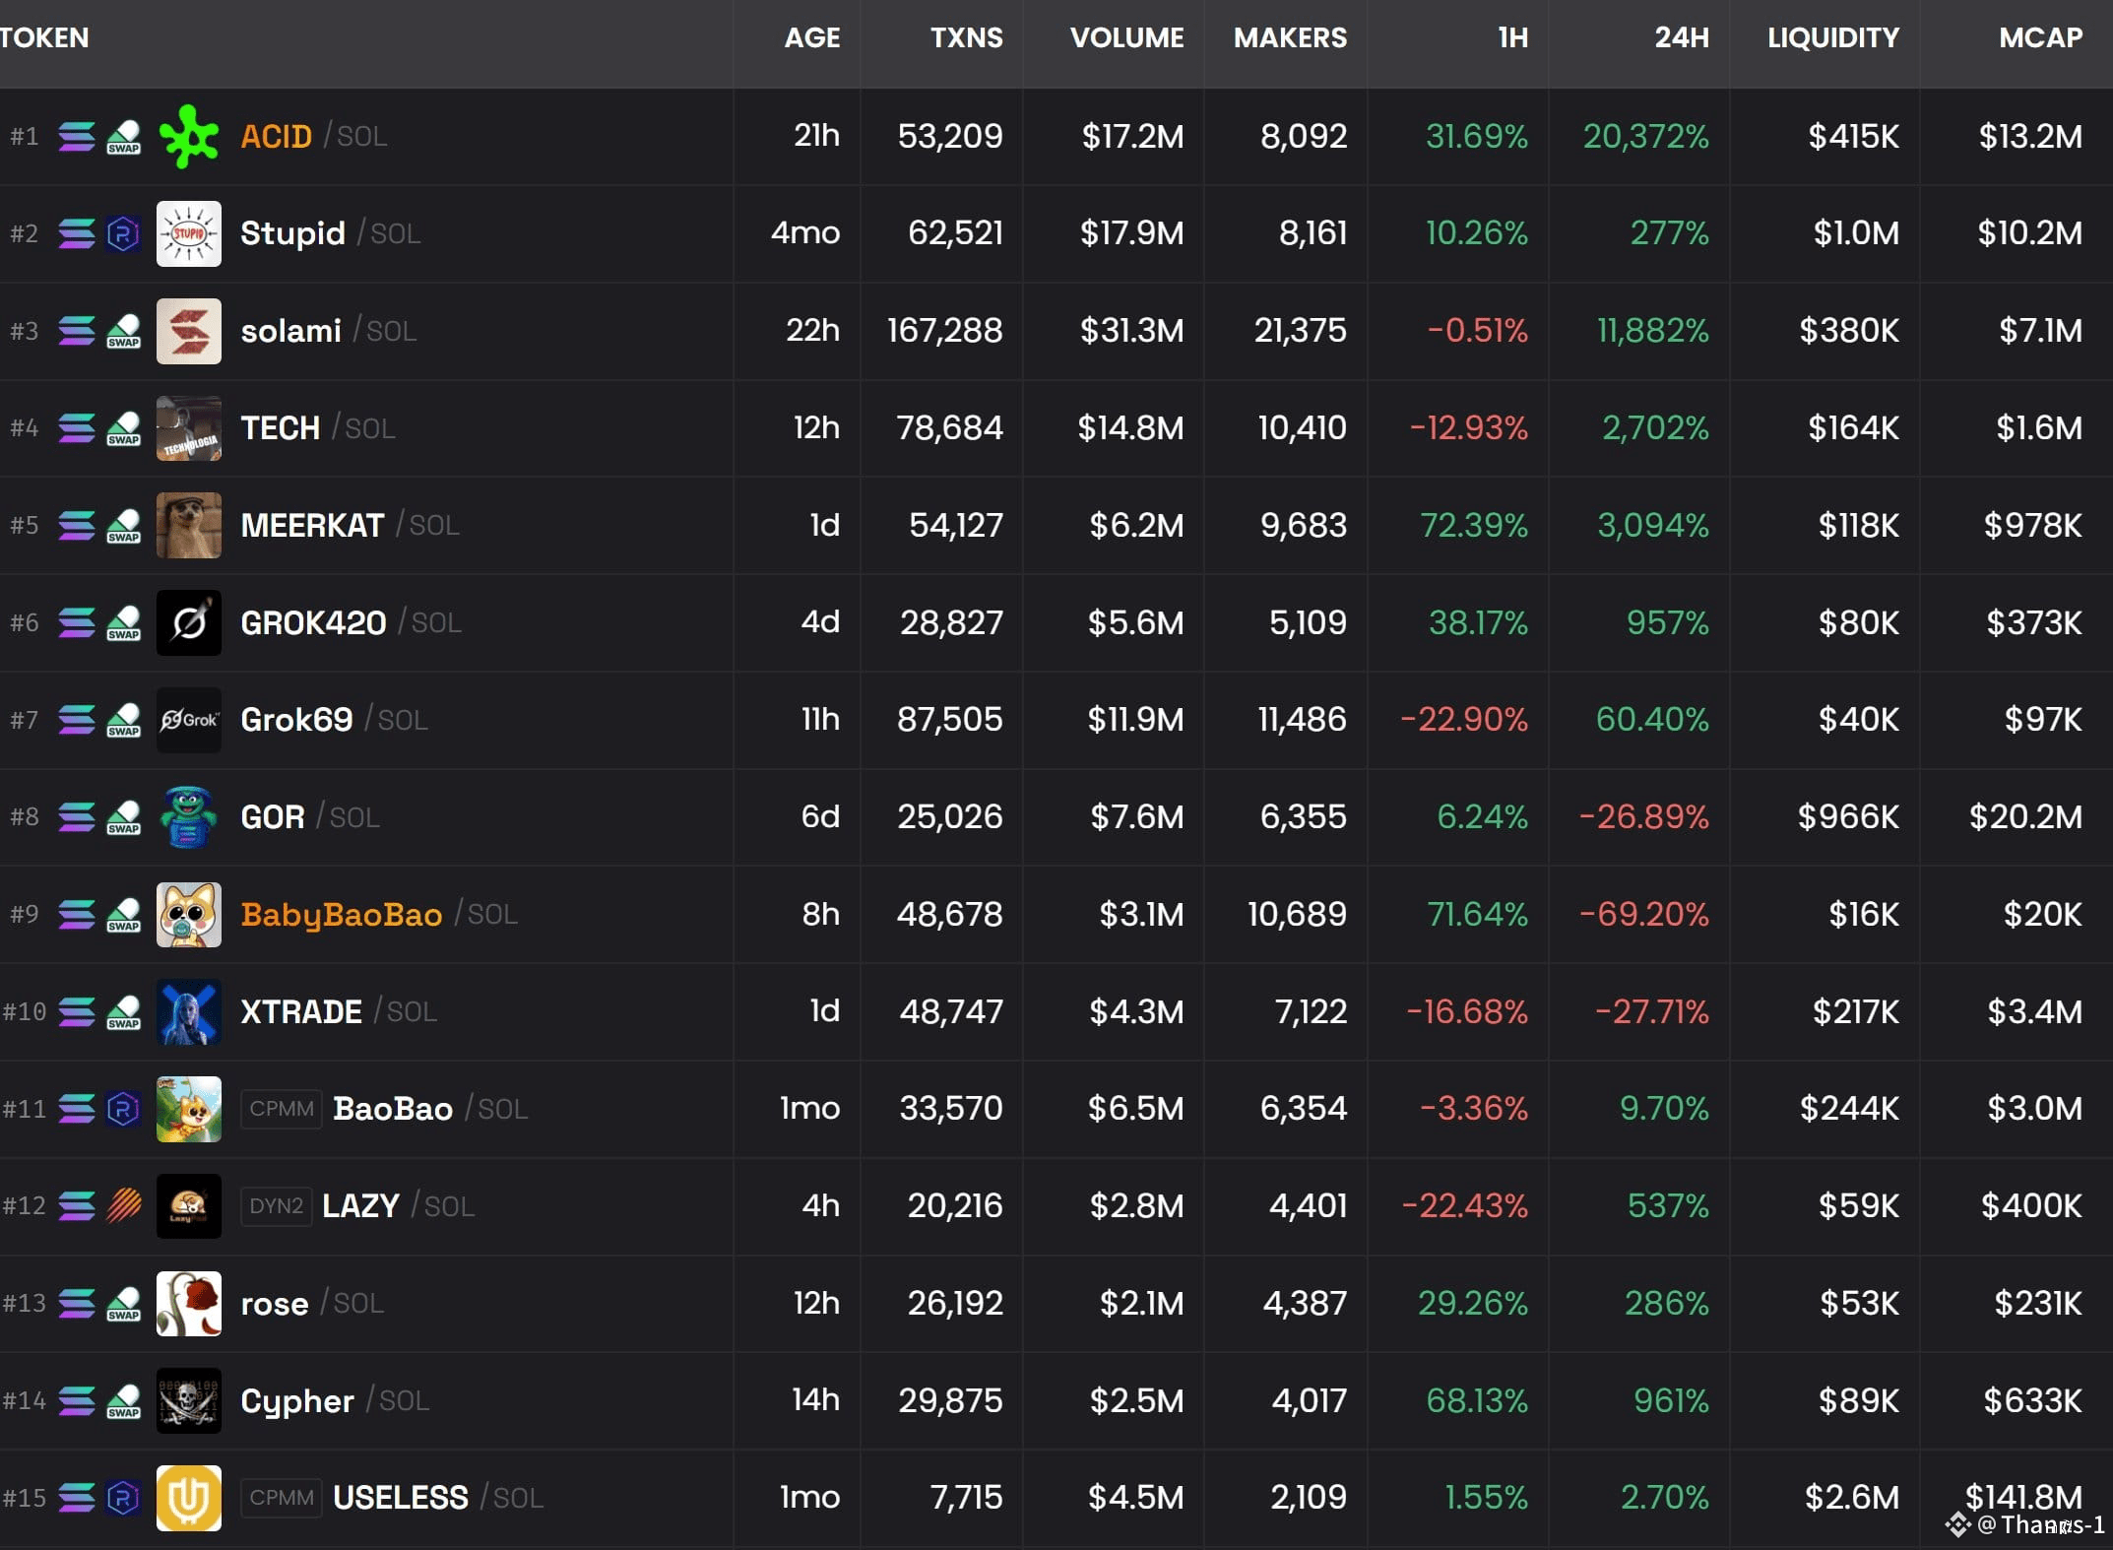Click the BaoBao token image
The image size is (2113, 1550).
[189, 1109]
